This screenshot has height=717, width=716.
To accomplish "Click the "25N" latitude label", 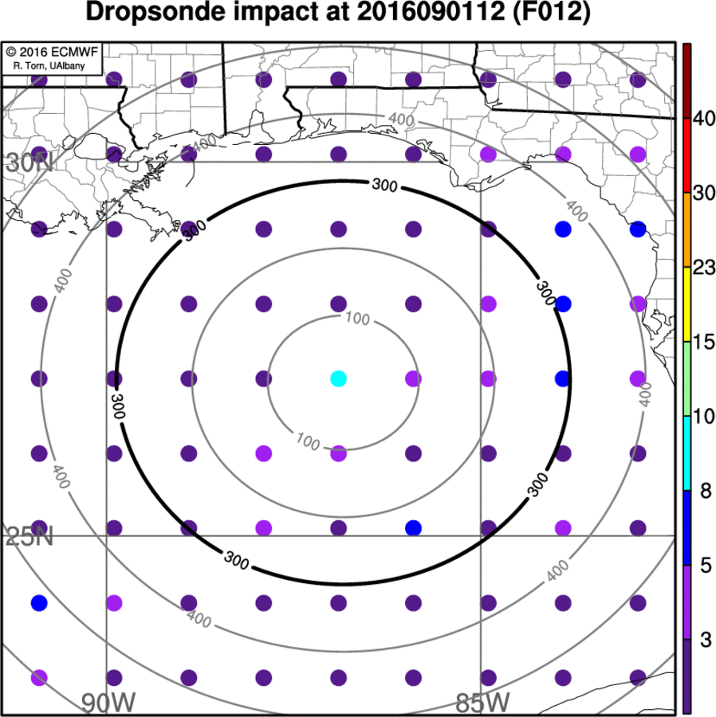I will (30, 536).
